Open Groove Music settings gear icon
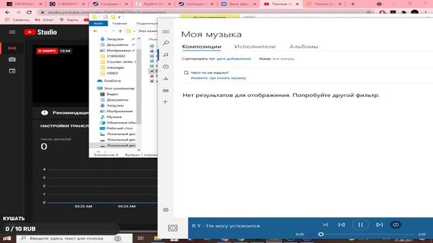433x243 pixels. click(x=166, y=210)
